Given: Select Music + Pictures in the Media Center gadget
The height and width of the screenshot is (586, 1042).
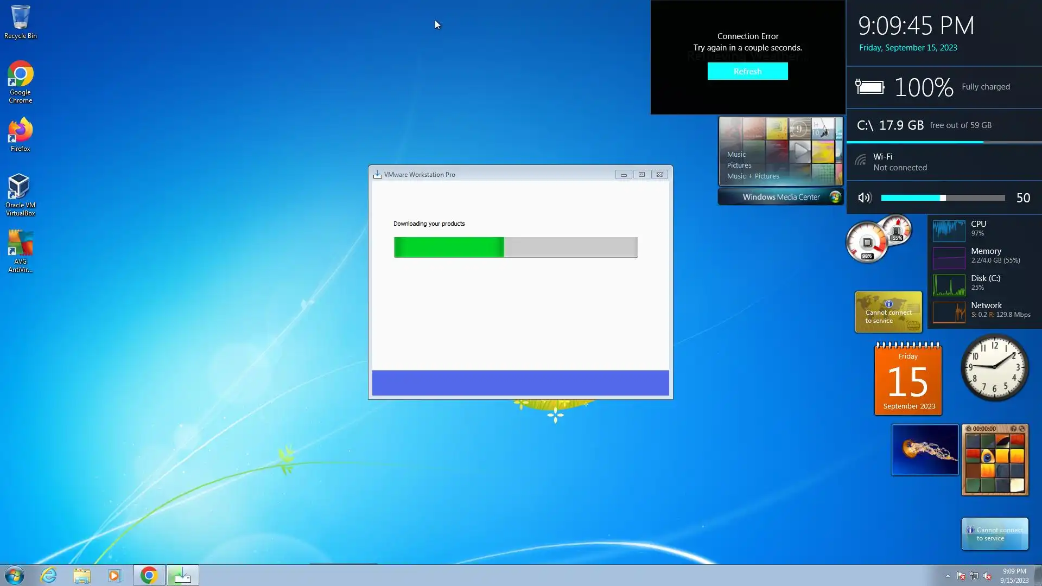Looking at the screenshot, I should pos(753,176).
